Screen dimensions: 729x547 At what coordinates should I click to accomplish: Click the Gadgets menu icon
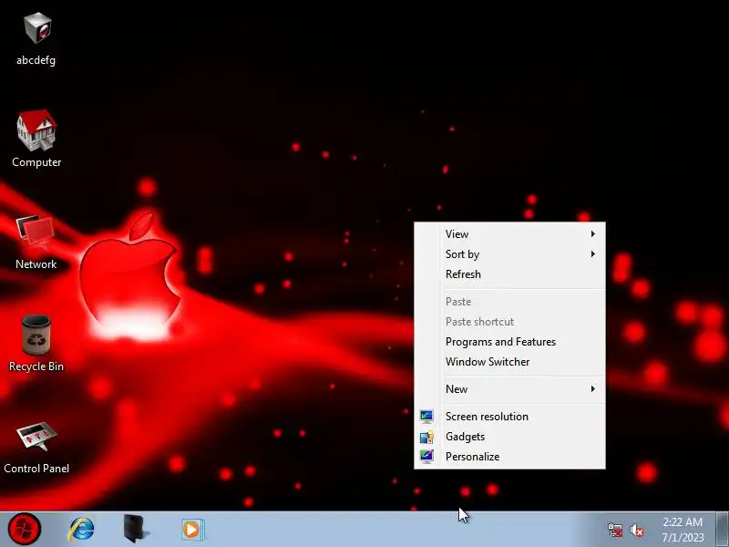tap(426, 437)
